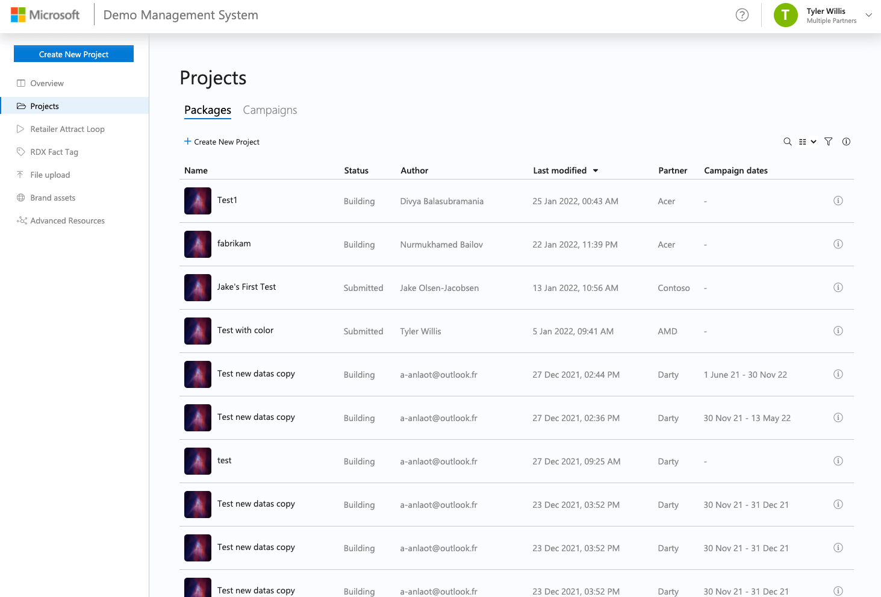Click the filter funnel icon
This screenshot has width=881, height=597.
[828, 142]
